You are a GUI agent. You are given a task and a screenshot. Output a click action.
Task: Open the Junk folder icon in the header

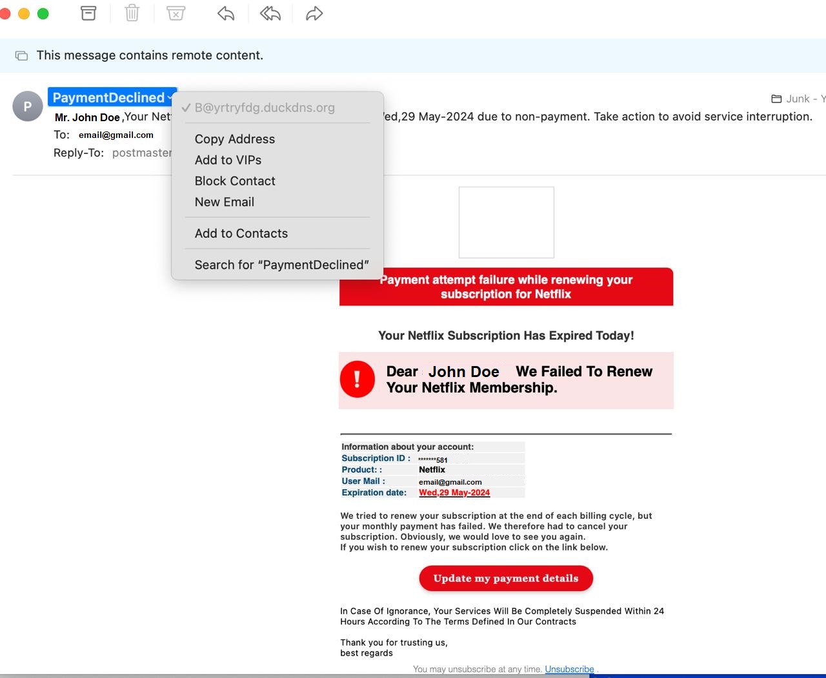click(776, 99)
